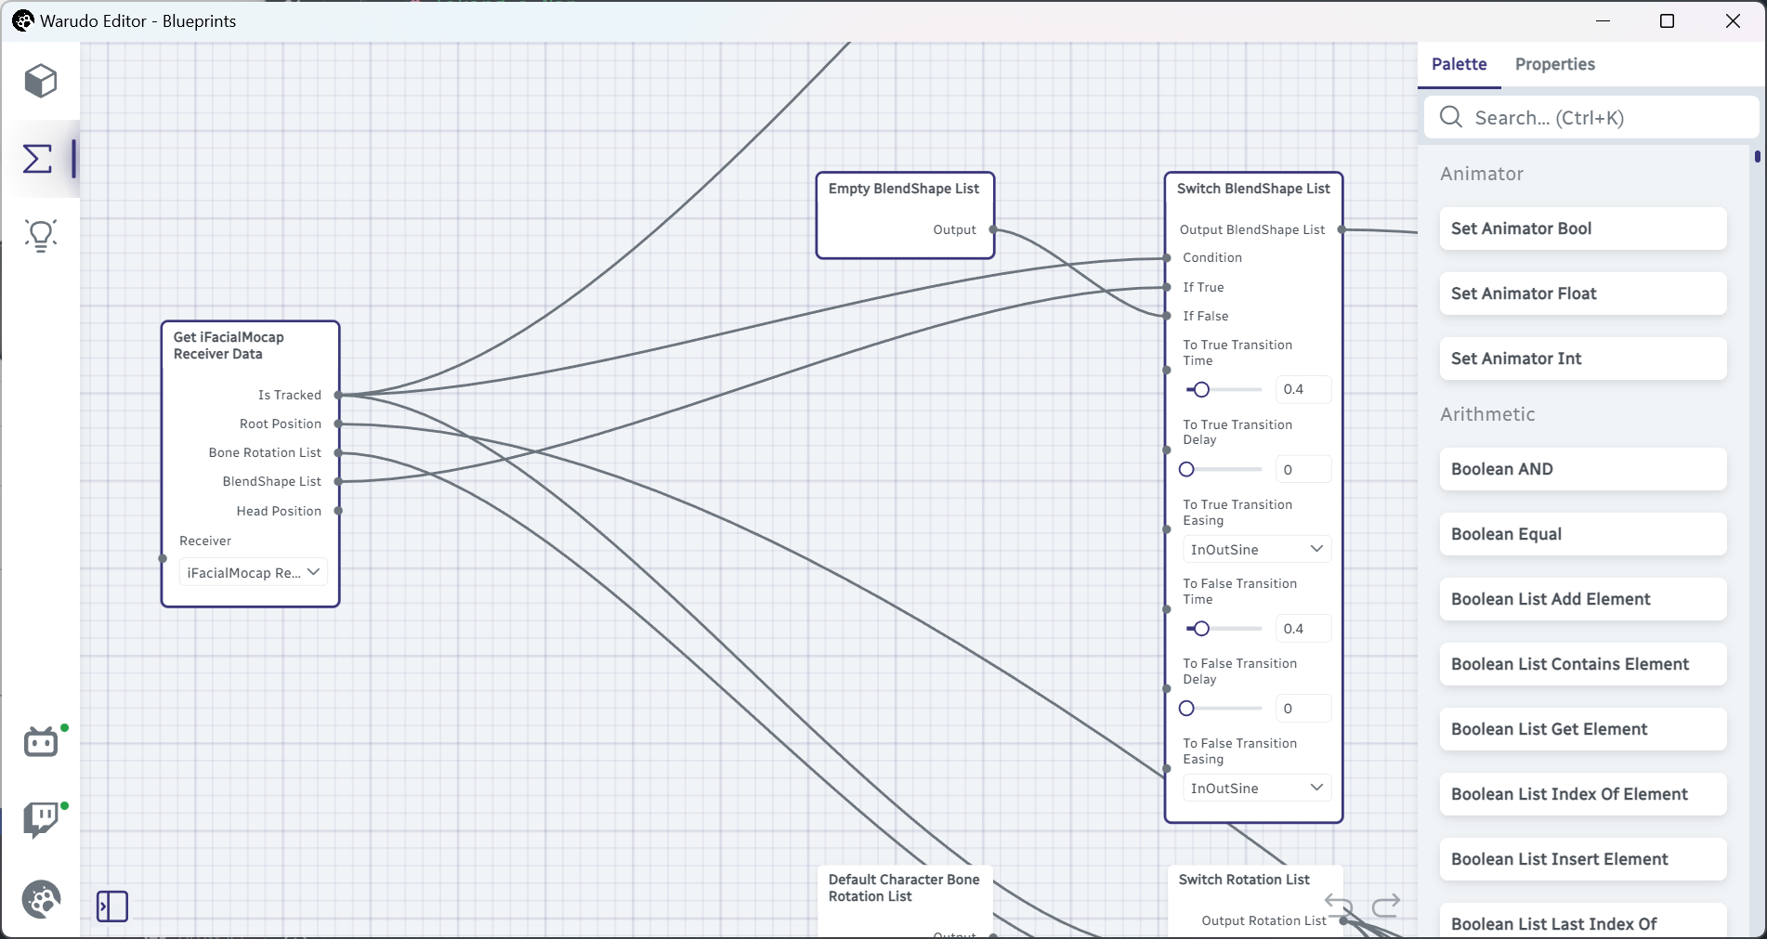Add the Boolean Equal node
This screenshot has width=1767, height=939.
[1582, 534]
